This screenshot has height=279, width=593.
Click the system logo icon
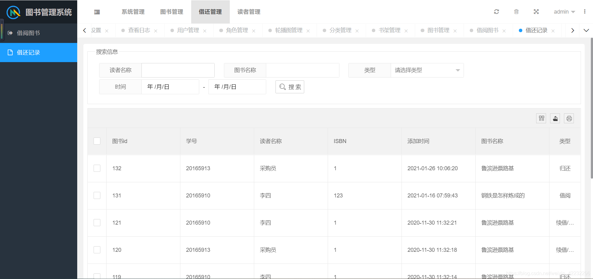coord(13,12)
